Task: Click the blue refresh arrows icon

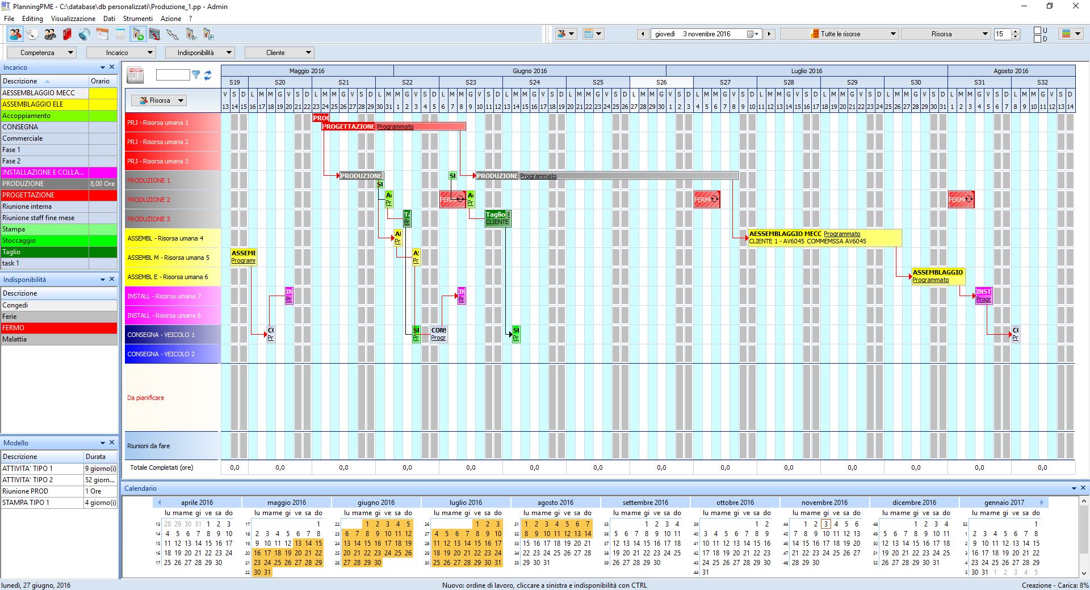Action: 208,74
